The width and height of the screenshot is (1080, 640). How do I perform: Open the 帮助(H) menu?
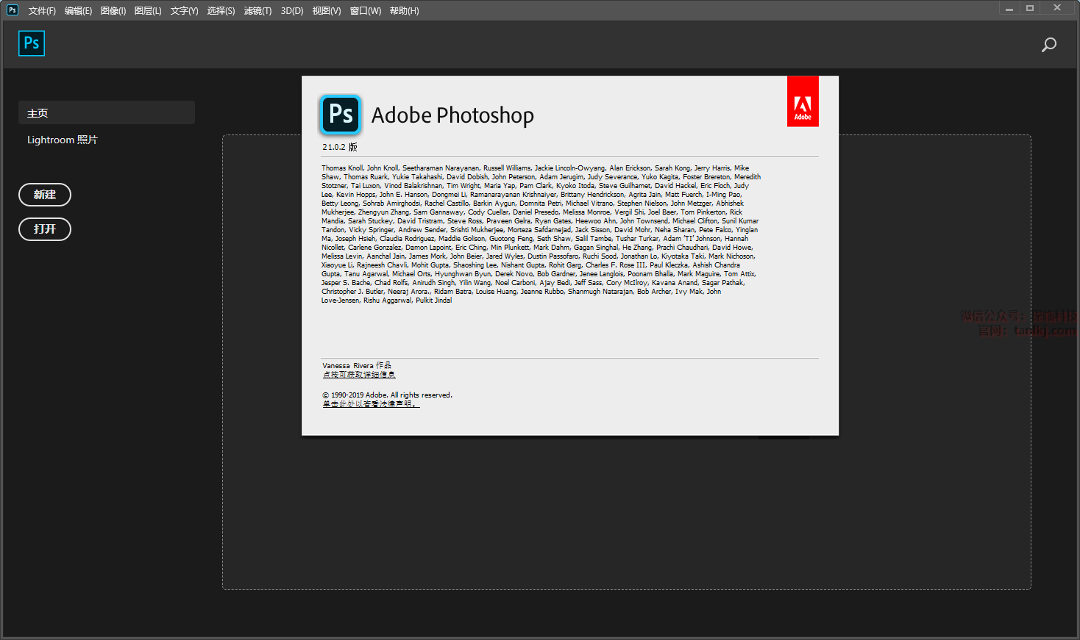[x=404, y=11]
